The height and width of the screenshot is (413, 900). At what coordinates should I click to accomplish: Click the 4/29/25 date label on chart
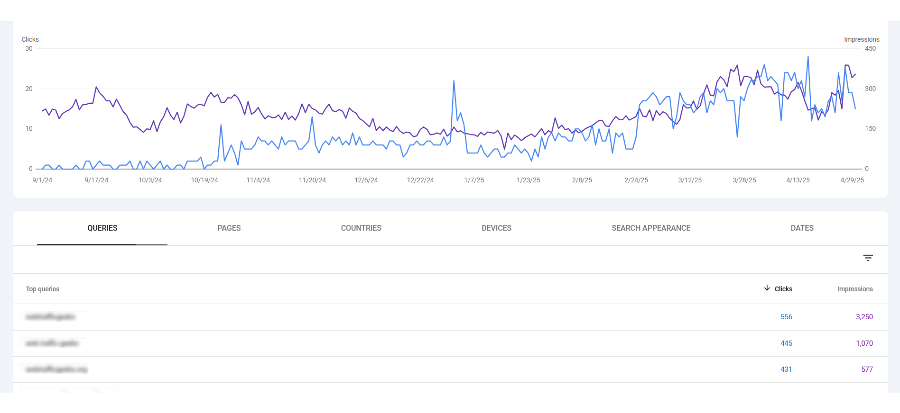(852, 180)
